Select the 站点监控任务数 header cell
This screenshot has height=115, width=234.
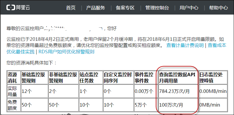coord(91,77)
